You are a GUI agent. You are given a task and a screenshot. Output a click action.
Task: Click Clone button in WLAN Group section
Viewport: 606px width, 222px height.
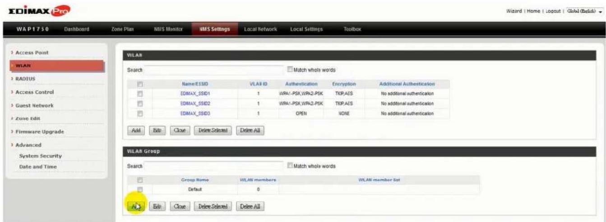pos(179,206)
